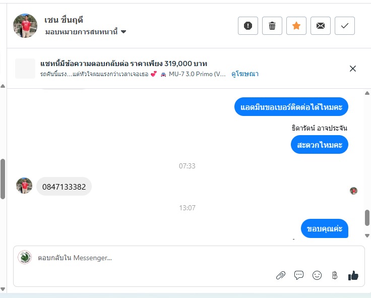
Task: Expand the มอบหมายการสนทนานี้ assignment dropdown
Action: point(86,32)
